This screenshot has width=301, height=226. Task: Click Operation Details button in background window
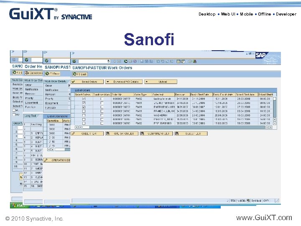[x=57, y=160]
